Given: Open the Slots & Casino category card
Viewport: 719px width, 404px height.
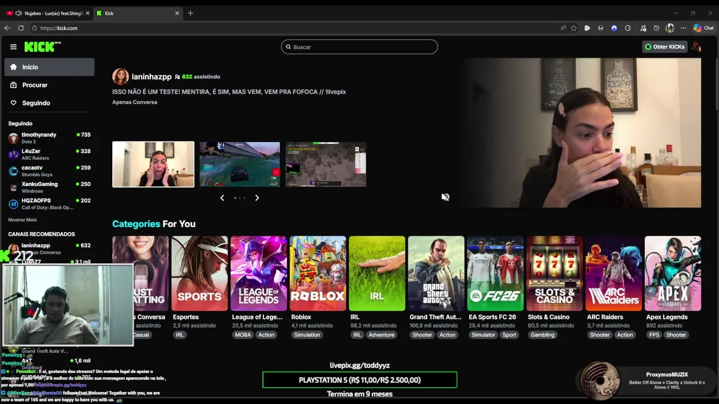Looking at the screenshot, I should (554, 273).
